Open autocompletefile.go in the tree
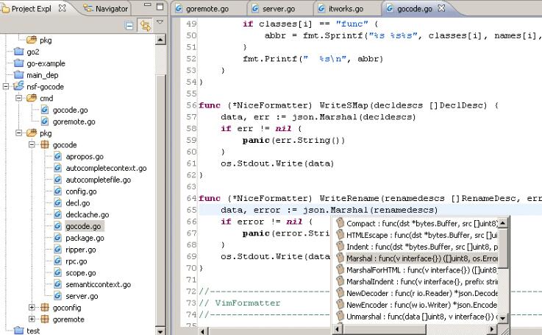542x335 pixels. (98, 180)
